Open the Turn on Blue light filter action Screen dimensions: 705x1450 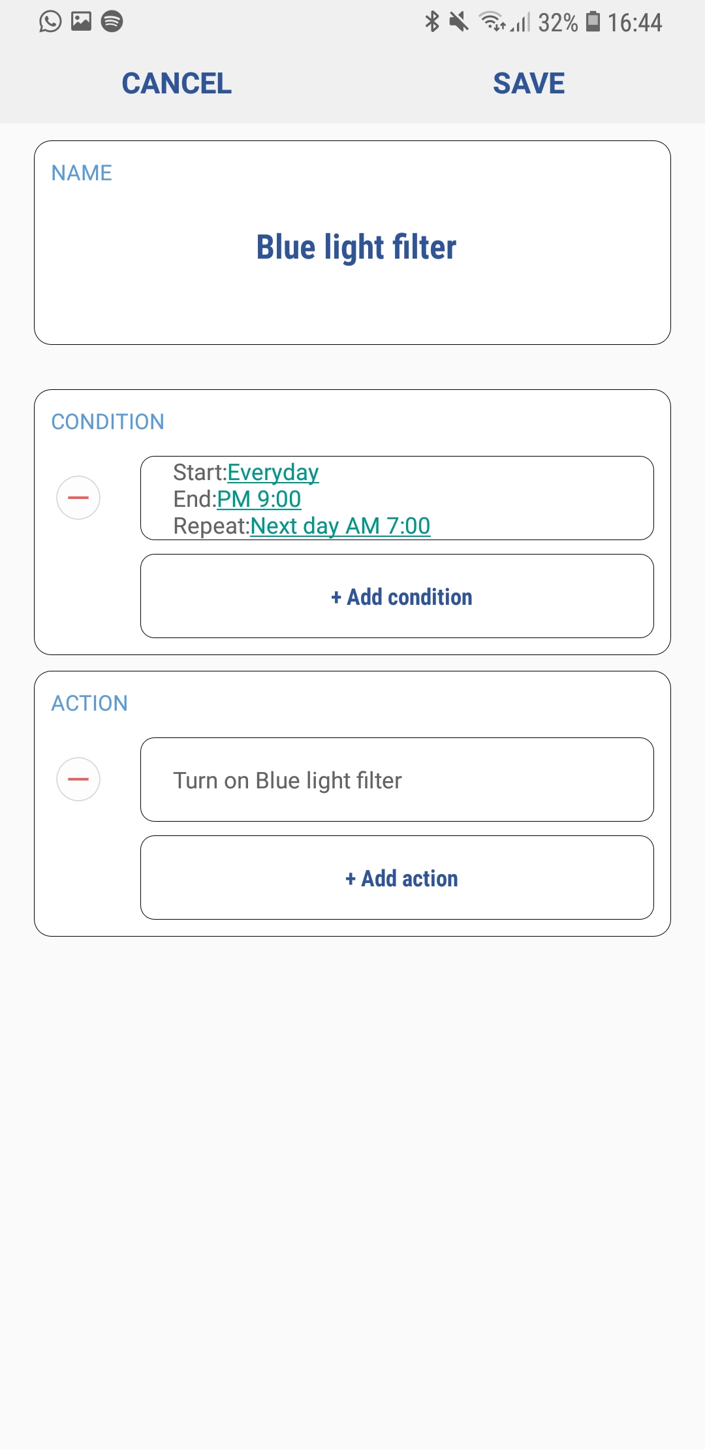pos(397,780)
